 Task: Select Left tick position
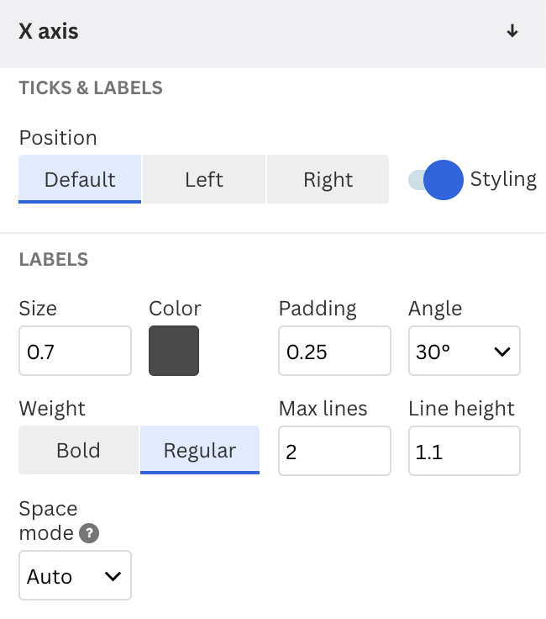pyautogui.click(x=204, y=179)
